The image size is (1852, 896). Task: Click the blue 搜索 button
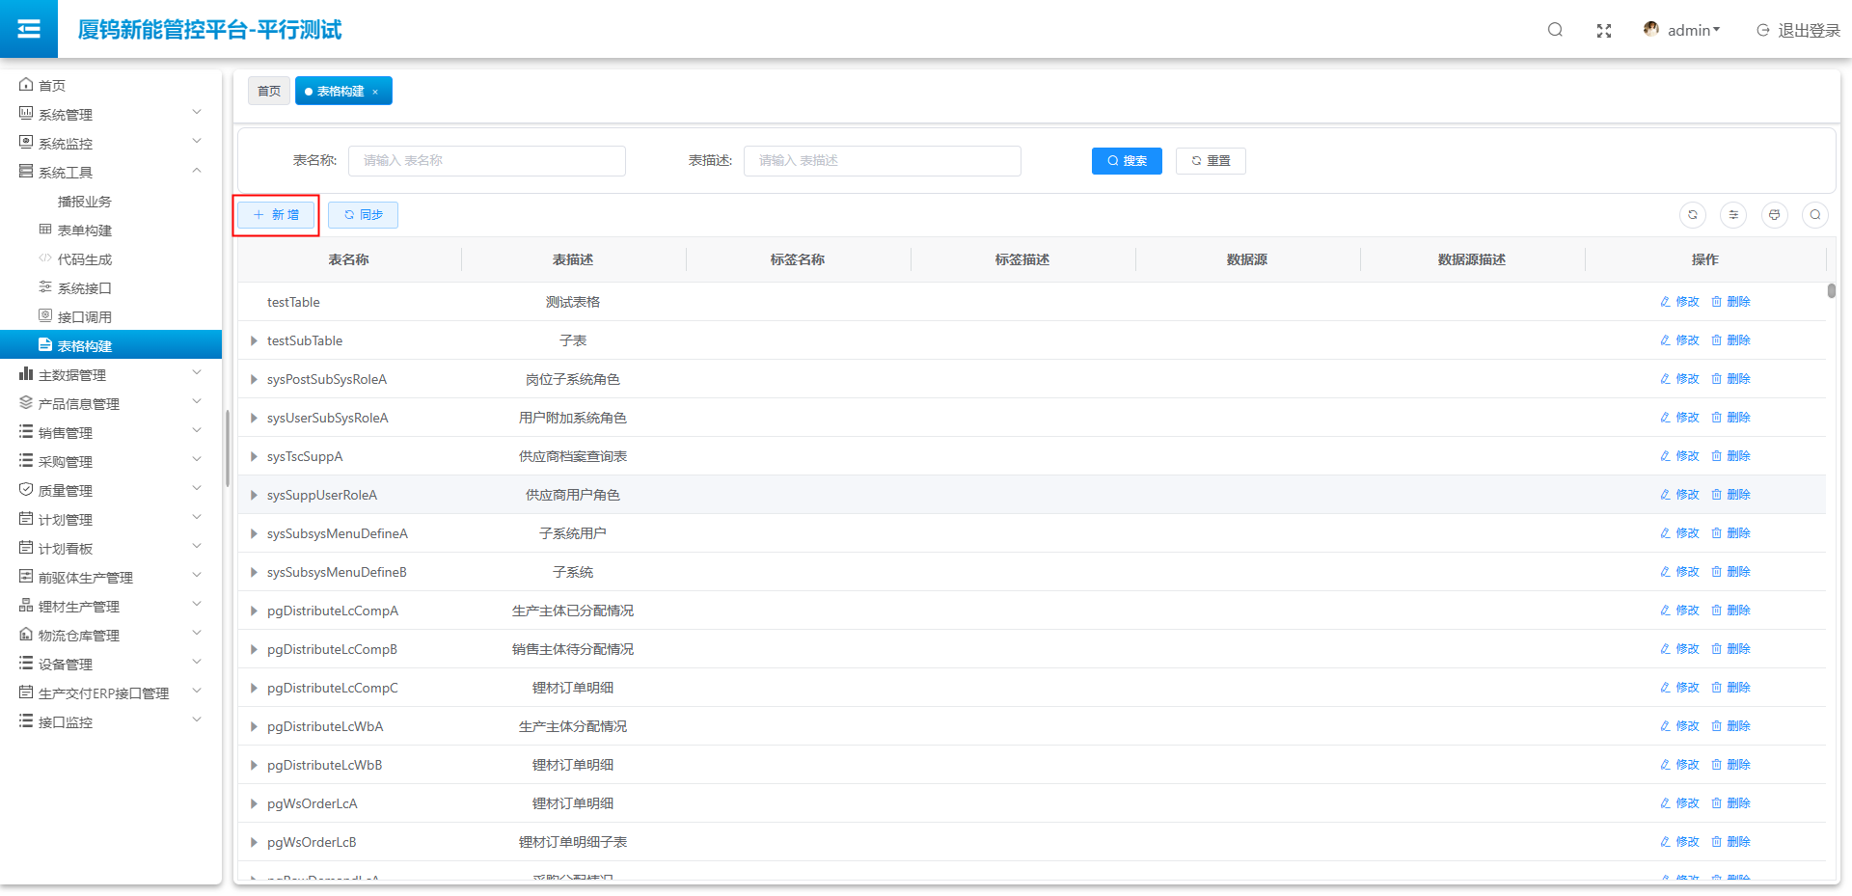pyautogui.click(x=1127, y=161)
